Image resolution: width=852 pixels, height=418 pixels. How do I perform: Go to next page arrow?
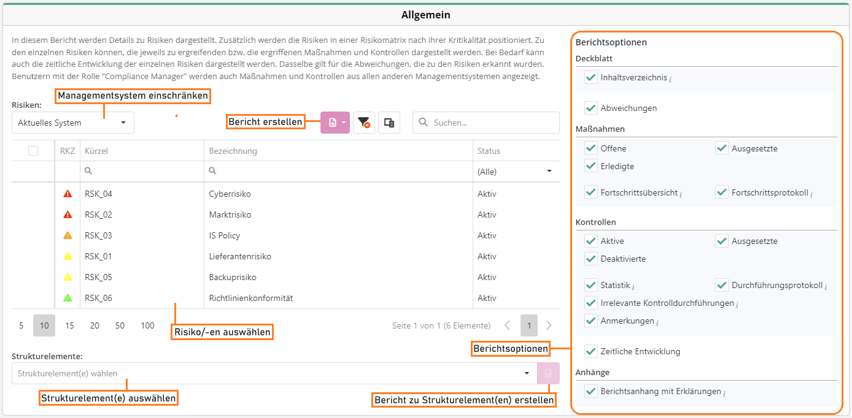tap(549, 325)
